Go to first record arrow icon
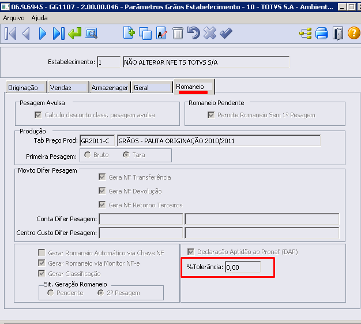 [x=10, y=33]
